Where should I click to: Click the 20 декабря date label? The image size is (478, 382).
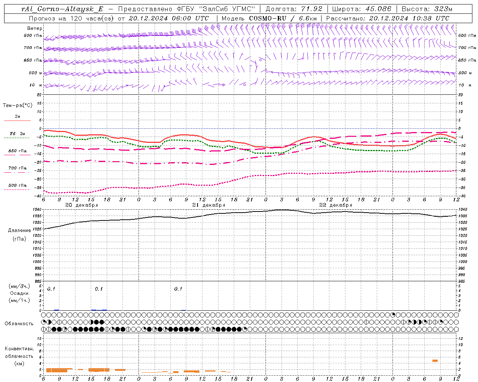point(82,205)
